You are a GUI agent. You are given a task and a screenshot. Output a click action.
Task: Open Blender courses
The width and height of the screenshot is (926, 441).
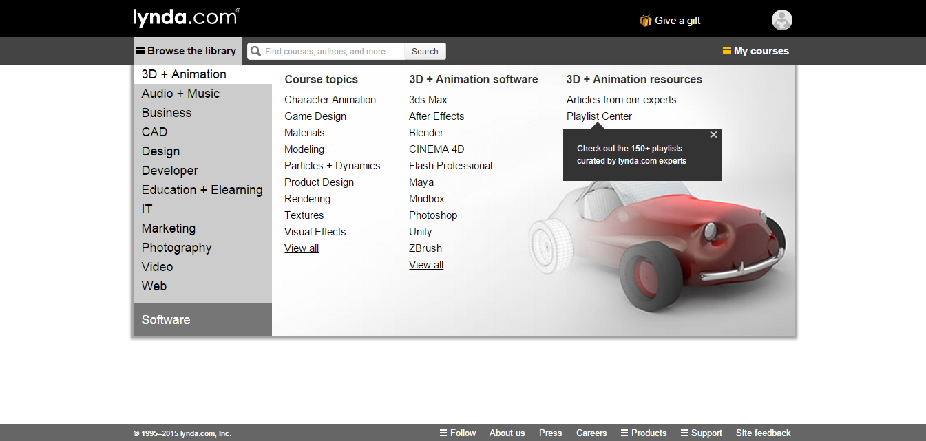[x=426, y=133]
